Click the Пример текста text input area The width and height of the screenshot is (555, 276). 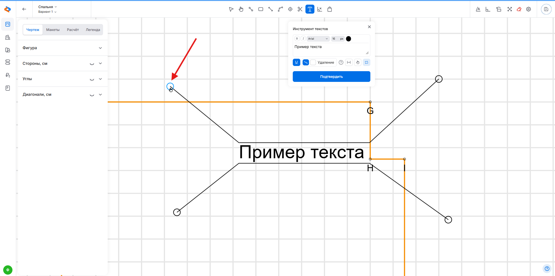click(330, 49)
